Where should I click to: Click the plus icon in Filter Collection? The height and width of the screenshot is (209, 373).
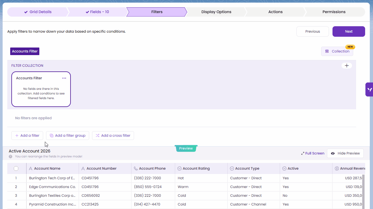pyautogui.click(x=346, y=66)
